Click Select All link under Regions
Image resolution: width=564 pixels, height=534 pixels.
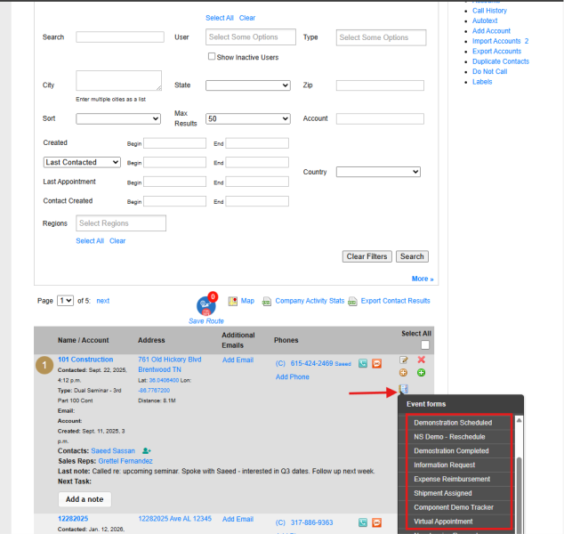pos(90,240)
